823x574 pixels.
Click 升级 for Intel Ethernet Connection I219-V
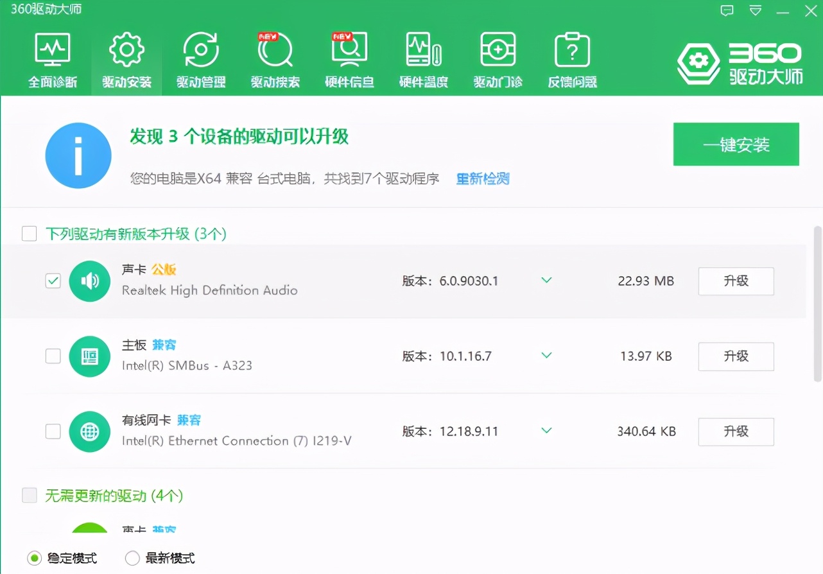(x=736, y=431)
